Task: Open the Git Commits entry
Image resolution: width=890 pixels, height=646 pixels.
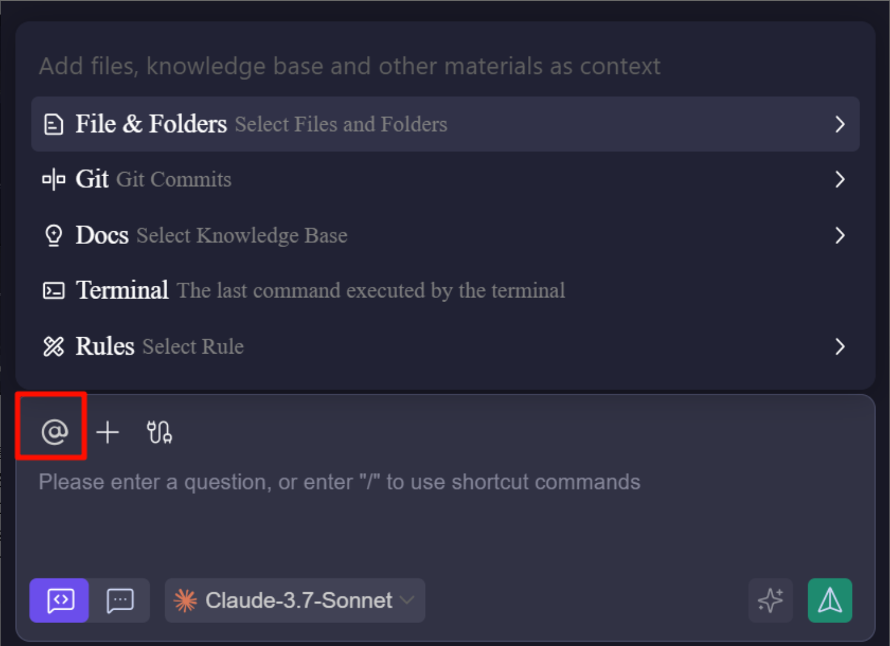Action: (424, 179)
